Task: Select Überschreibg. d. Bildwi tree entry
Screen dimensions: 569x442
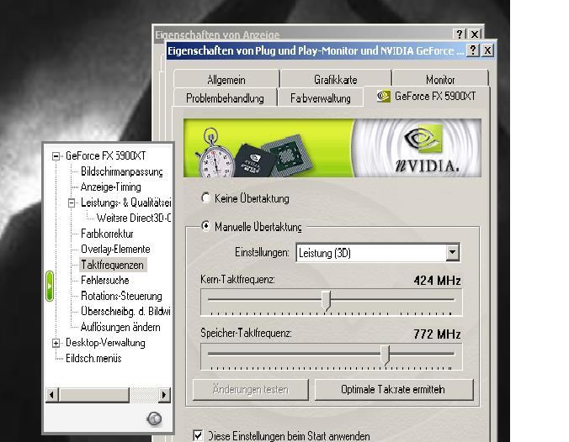Action: coord(125,312)
